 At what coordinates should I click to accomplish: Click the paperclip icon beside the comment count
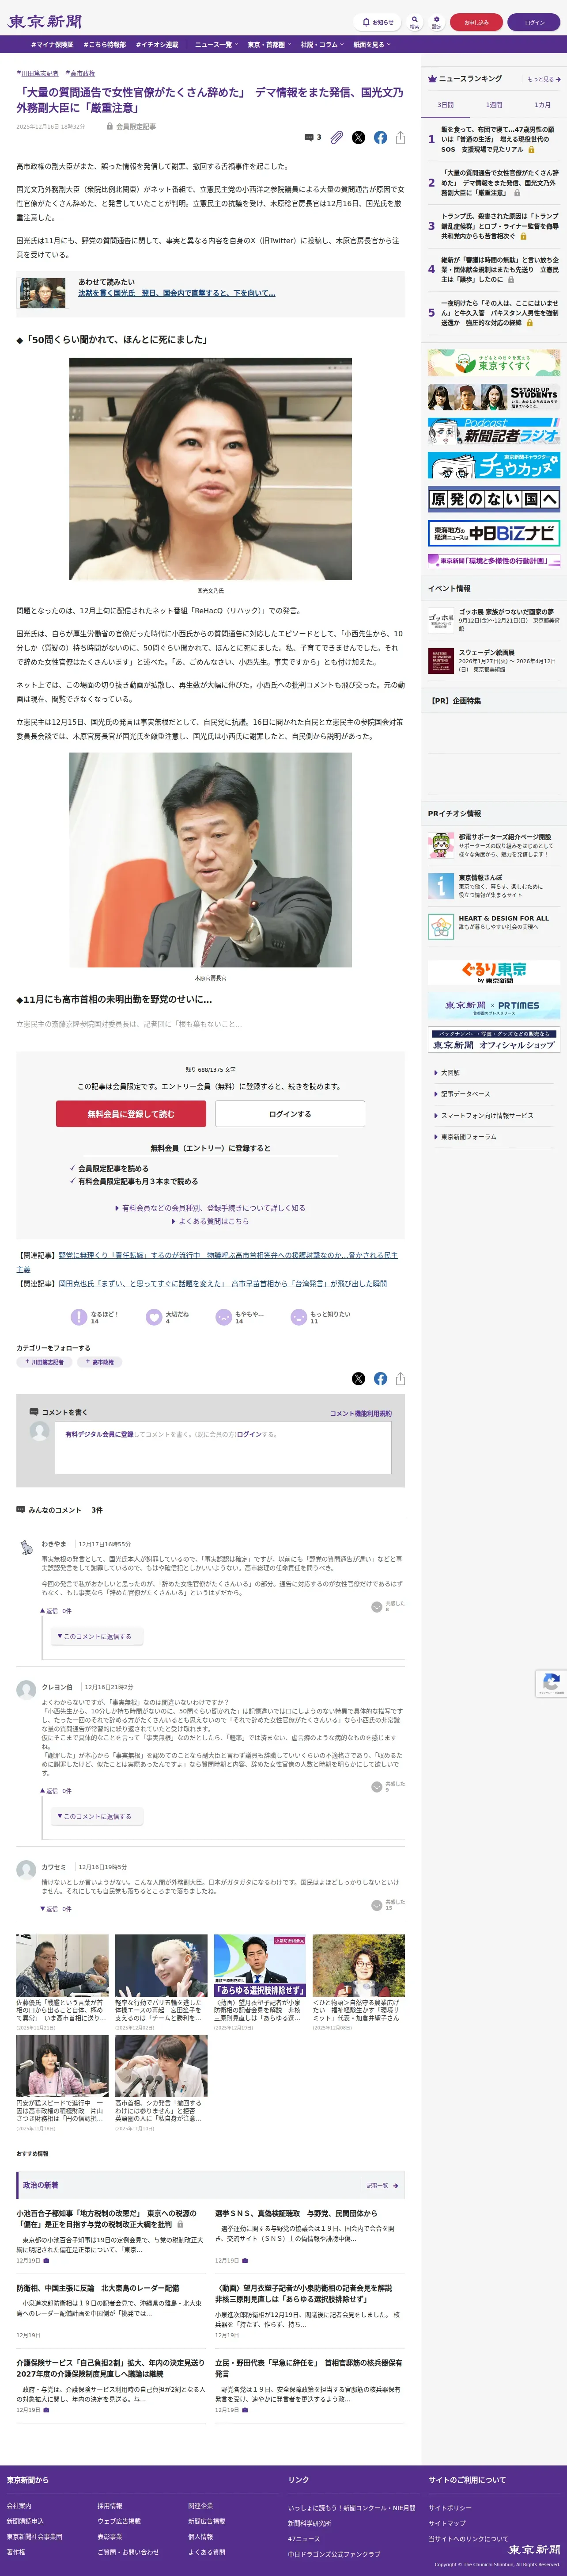pos(337,137)
